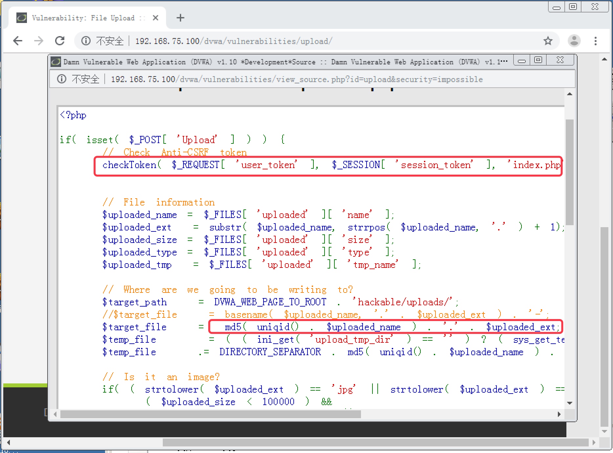The height and width of the screenshot is (453, 613).
Task: Click the '$uploaded_name' variable assignment line
Action: pyautogui.click(x=248, y=215)
